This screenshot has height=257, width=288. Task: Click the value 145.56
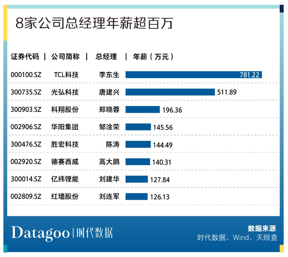pyautogui.click(x=163, y=127)
